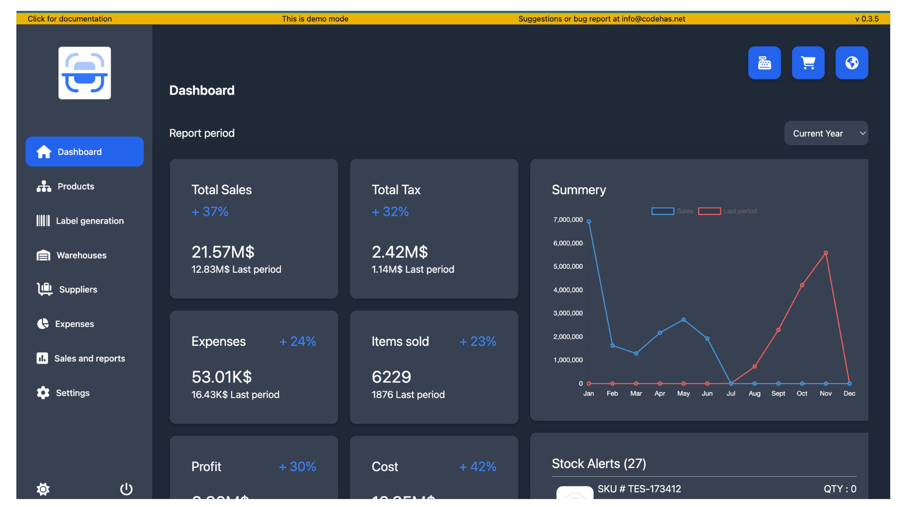Image resolution: width=901 pixels, height=507 pixels.
Task: Open Current Year report period dropdown
Action: (826, 133)
